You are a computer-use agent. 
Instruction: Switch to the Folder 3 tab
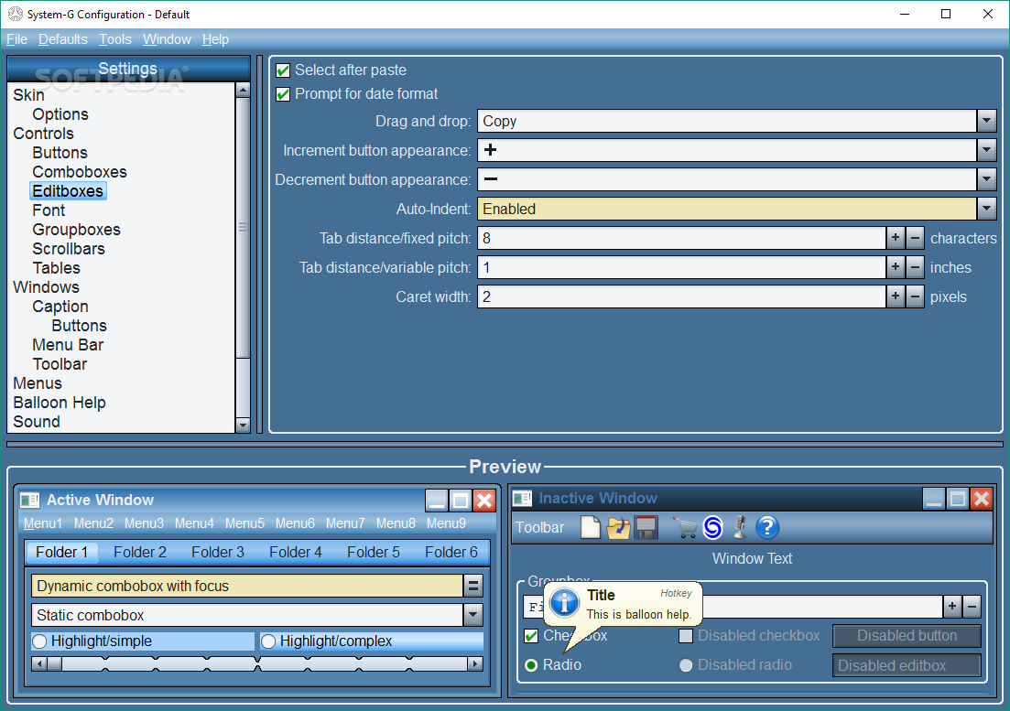(218, 552)
